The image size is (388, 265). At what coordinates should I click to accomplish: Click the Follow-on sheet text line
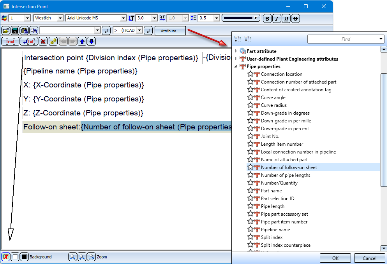pos(127,127)
